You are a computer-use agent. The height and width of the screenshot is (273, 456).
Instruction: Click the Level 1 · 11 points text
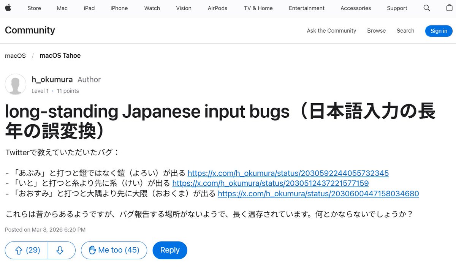[x=55, y=91]
